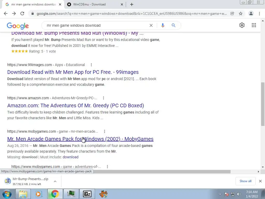The height and width of the screenshot is (199, 265).
Task: Open the network tray icon
Action: click(x=233, y=194)
